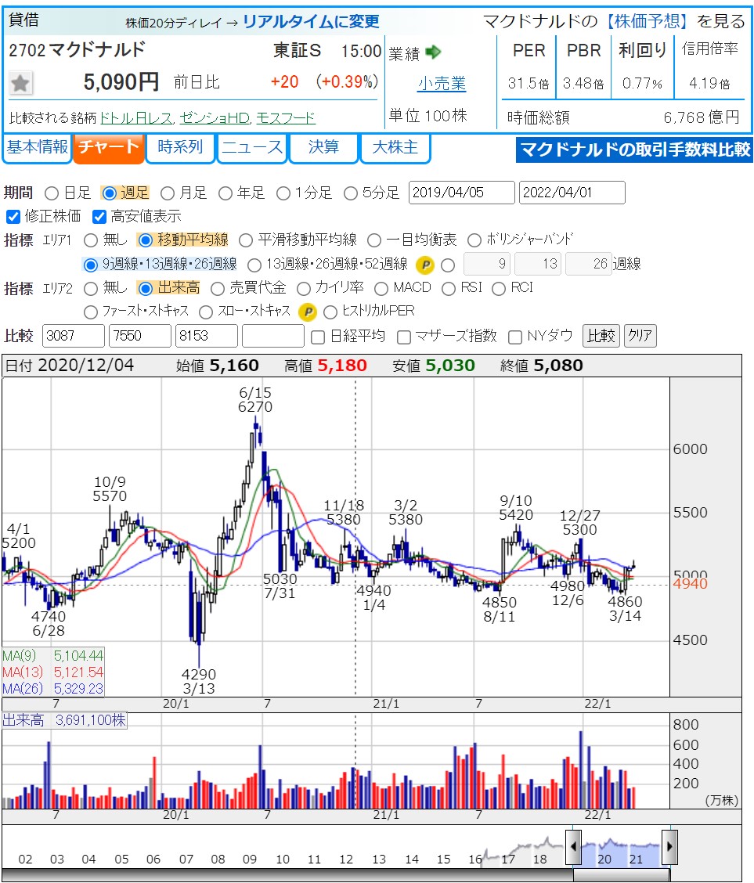Screen dimensions: 754x883
Task: Toggle the 高安値表示 checkbox
Action: click(99, 216)
